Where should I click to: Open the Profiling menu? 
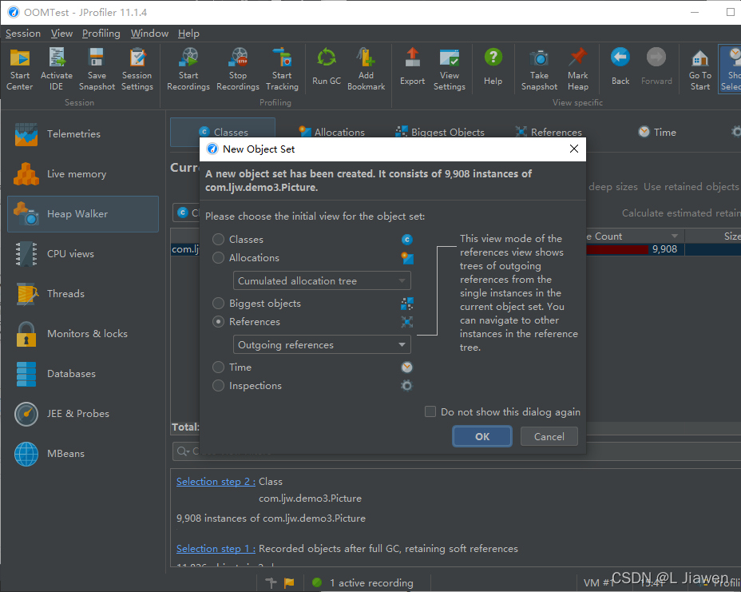point(101,34)
